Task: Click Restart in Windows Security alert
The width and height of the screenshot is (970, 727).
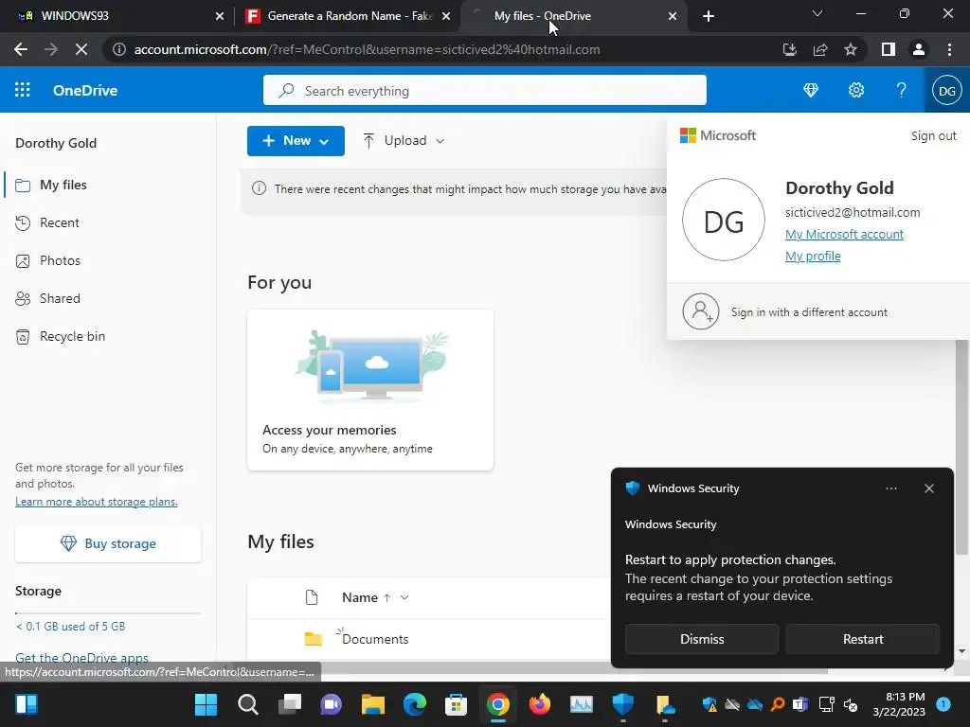Action: point(863,639)
